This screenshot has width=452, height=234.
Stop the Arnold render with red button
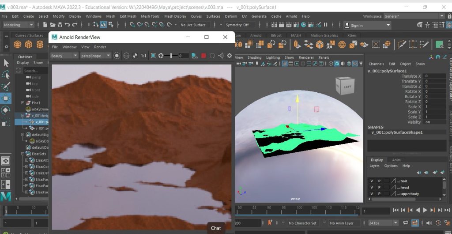[x=203, y=56]
